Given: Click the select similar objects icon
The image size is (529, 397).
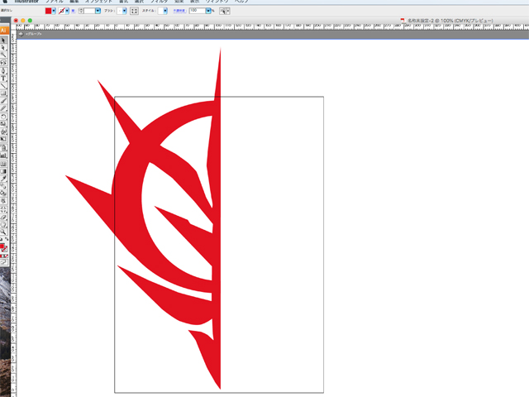Looking at the screenshot, I should (222, 11).
